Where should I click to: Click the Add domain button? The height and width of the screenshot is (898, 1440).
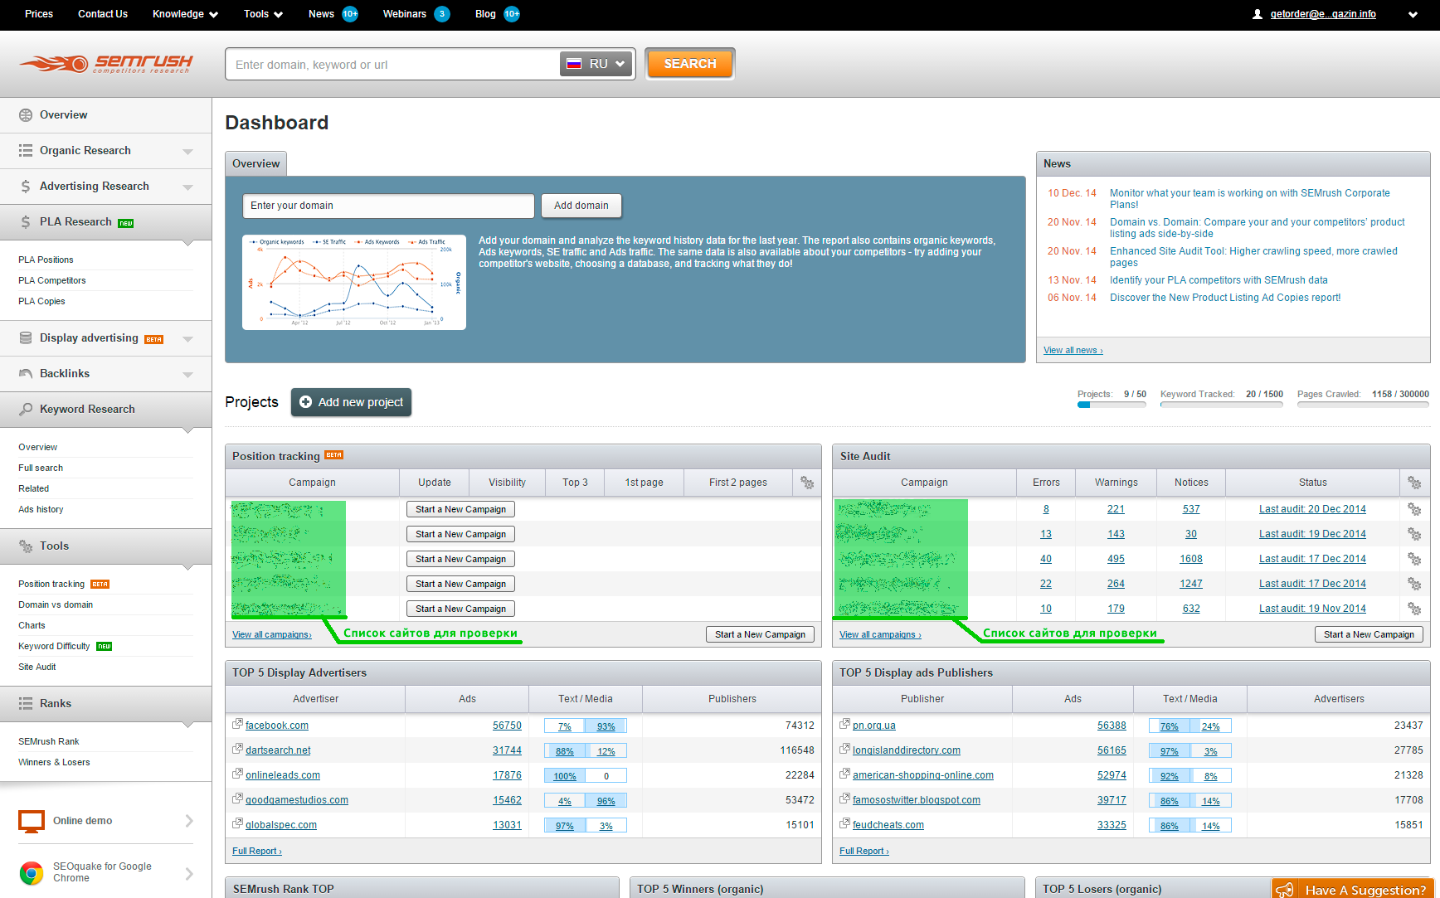coord(581,206)
